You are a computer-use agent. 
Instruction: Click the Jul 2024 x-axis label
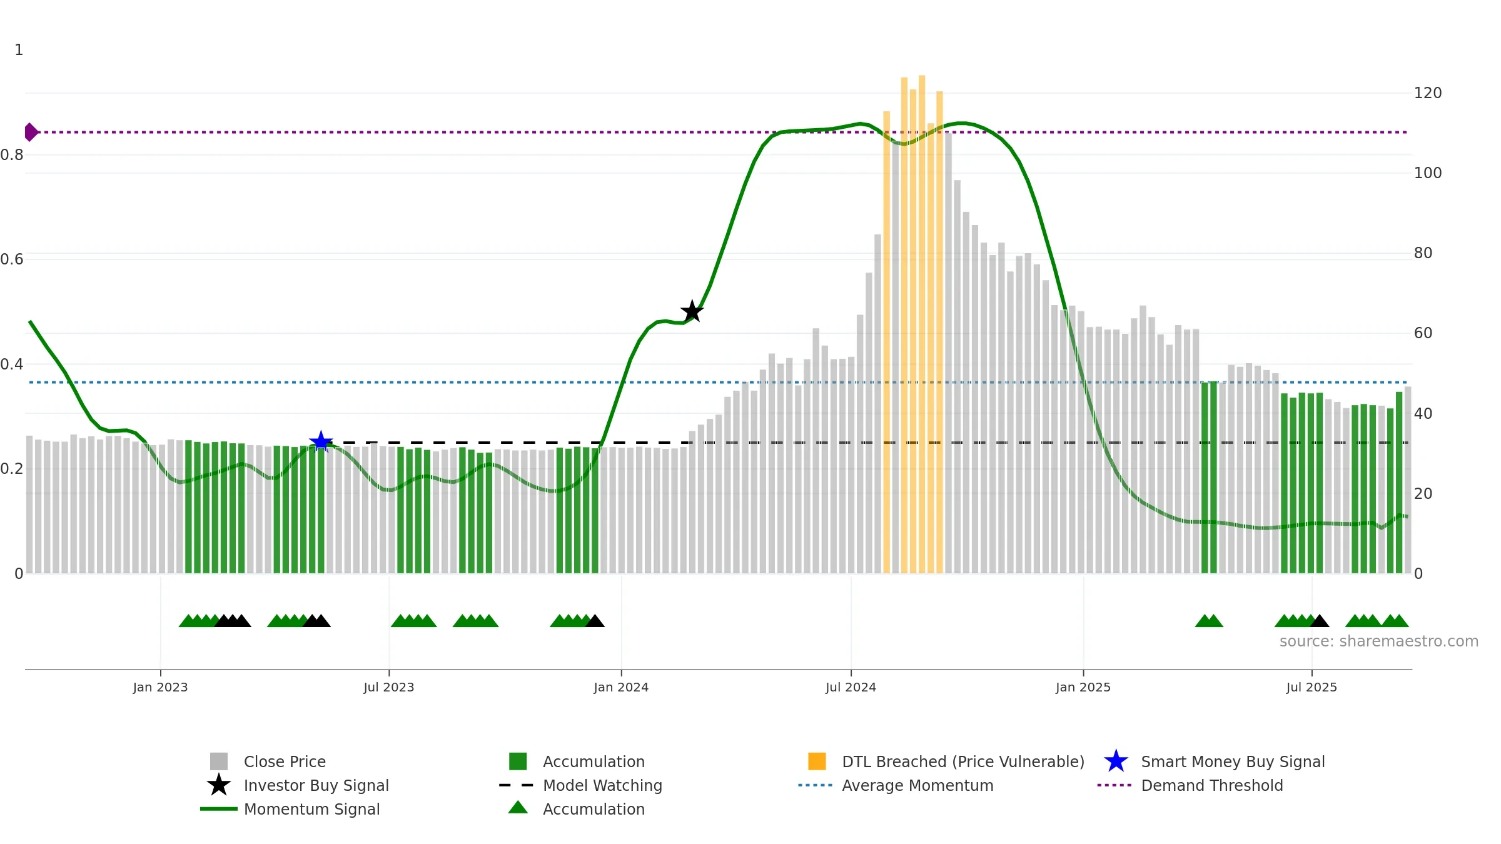[x=851, y=688]
